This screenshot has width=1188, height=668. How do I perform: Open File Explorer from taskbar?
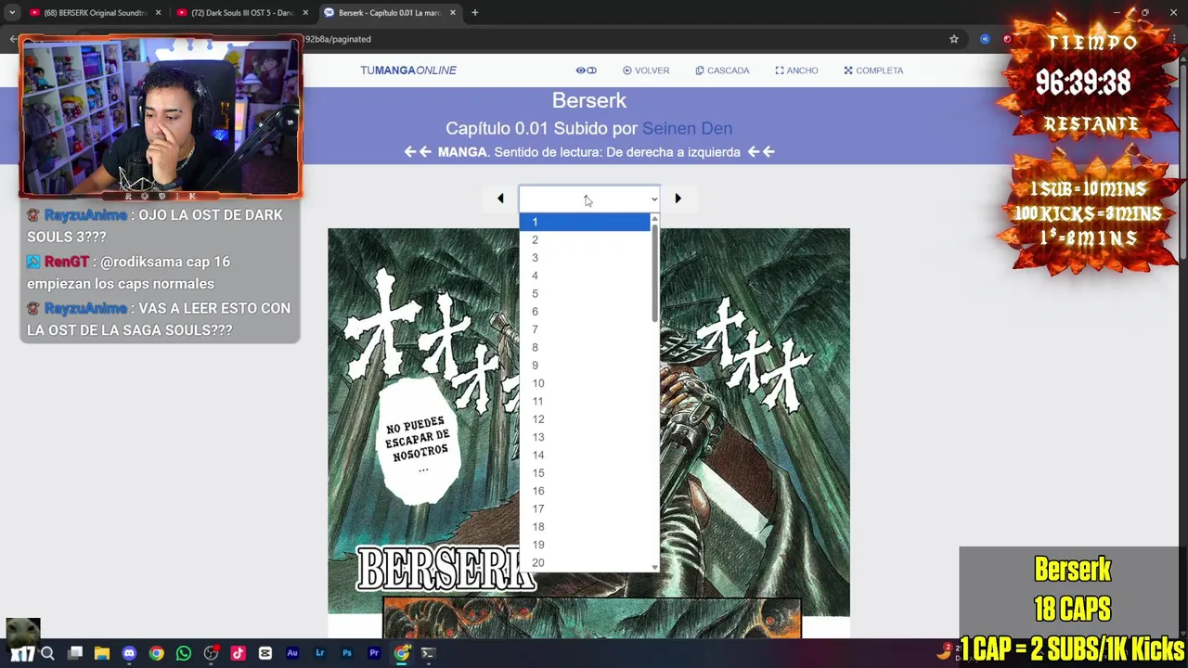pos(102,653)
